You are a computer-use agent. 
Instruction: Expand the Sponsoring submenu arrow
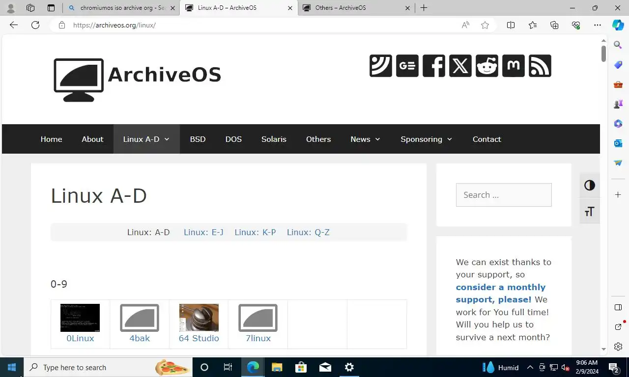(x=449, y=139)
